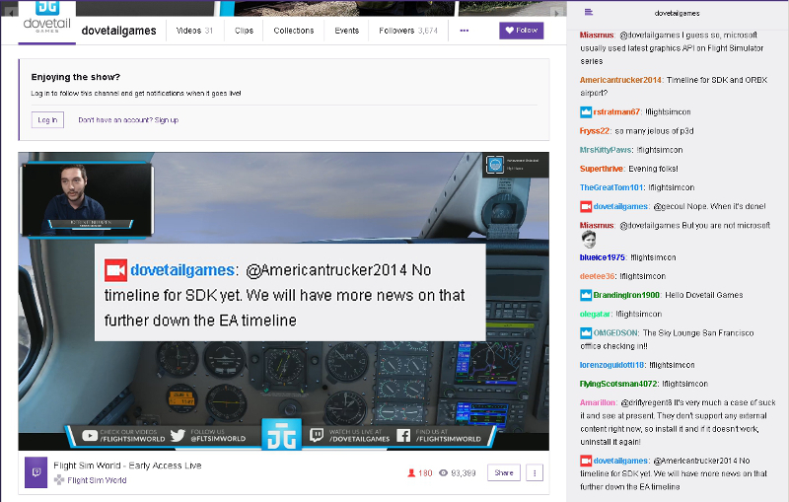Open the vertical dots stream options
This screenshot has width=789, height=502.
tap(535, 472)
